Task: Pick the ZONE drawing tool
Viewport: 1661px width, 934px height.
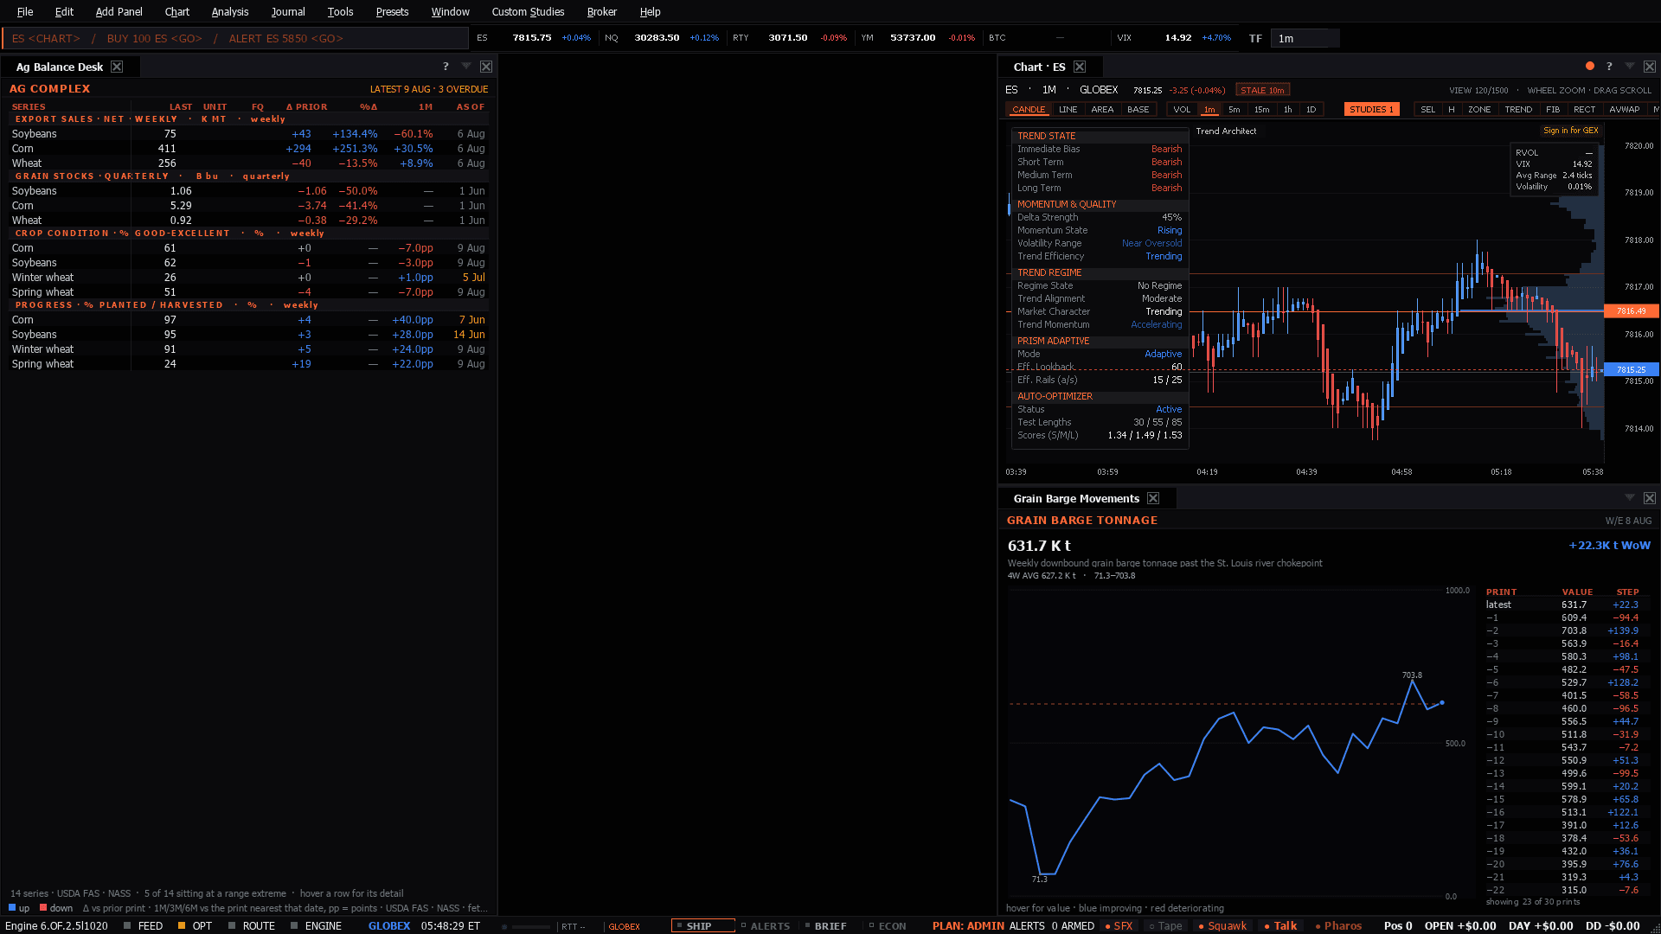Action: pos(1479,110)
